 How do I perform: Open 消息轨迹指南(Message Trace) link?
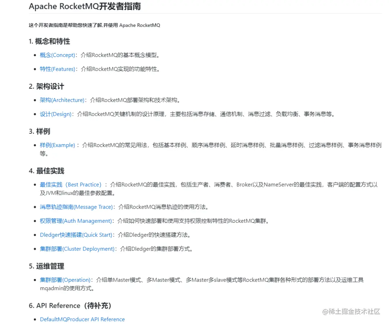[76, 207]
